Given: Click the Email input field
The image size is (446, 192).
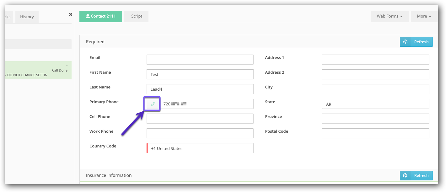Looking at the screenshot, I should coord(200,59).
